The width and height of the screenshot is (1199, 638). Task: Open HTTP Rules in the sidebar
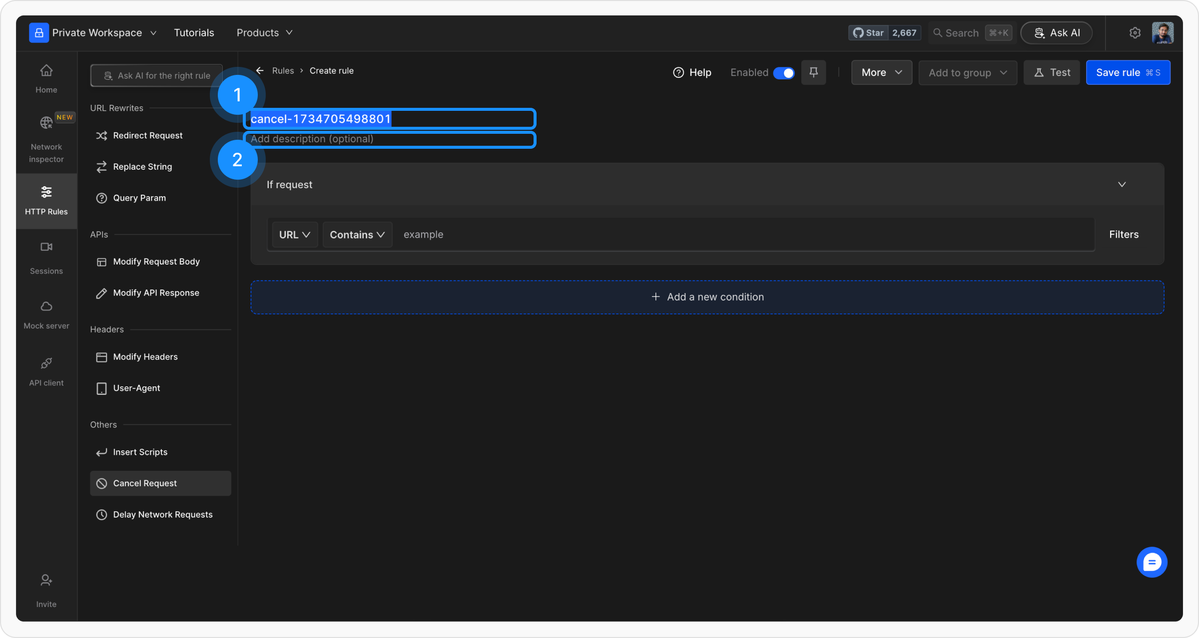[x=46, y=200]
